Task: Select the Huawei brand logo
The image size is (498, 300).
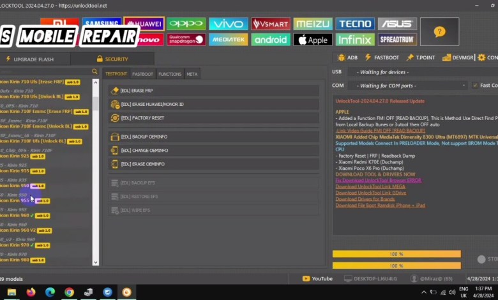Action: [143, 24]
